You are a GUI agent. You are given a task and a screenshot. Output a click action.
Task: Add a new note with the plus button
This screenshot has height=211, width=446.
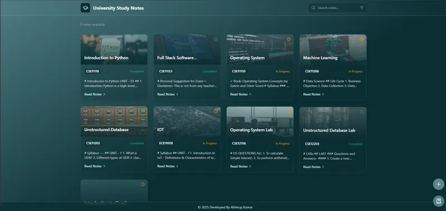[x=439, y=184]
